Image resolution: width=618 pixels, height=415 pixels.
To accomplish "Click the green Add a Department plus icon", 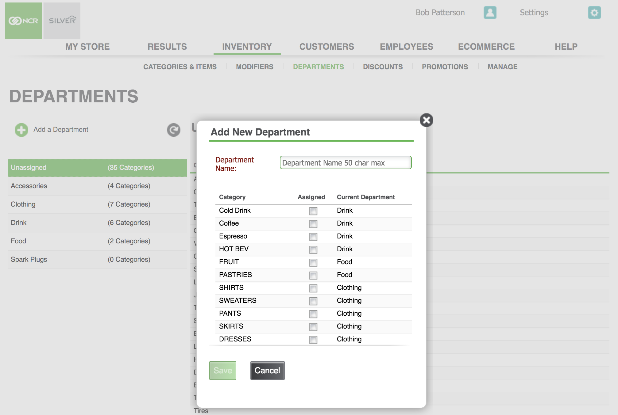I will (x=21, y=130).
